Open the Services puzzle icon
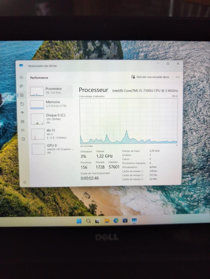The image size is (210, 279). [23, 139]
